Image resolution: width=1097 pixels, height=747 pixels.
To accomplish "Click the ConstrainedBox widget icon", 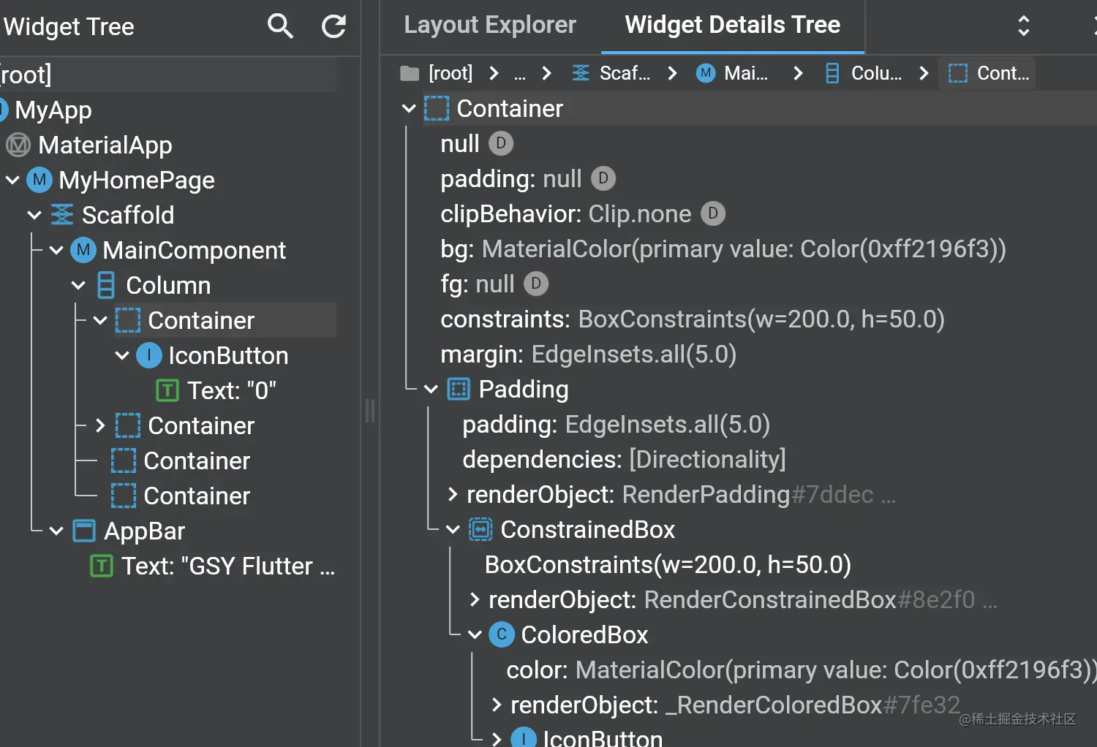I will pos(480,529).
